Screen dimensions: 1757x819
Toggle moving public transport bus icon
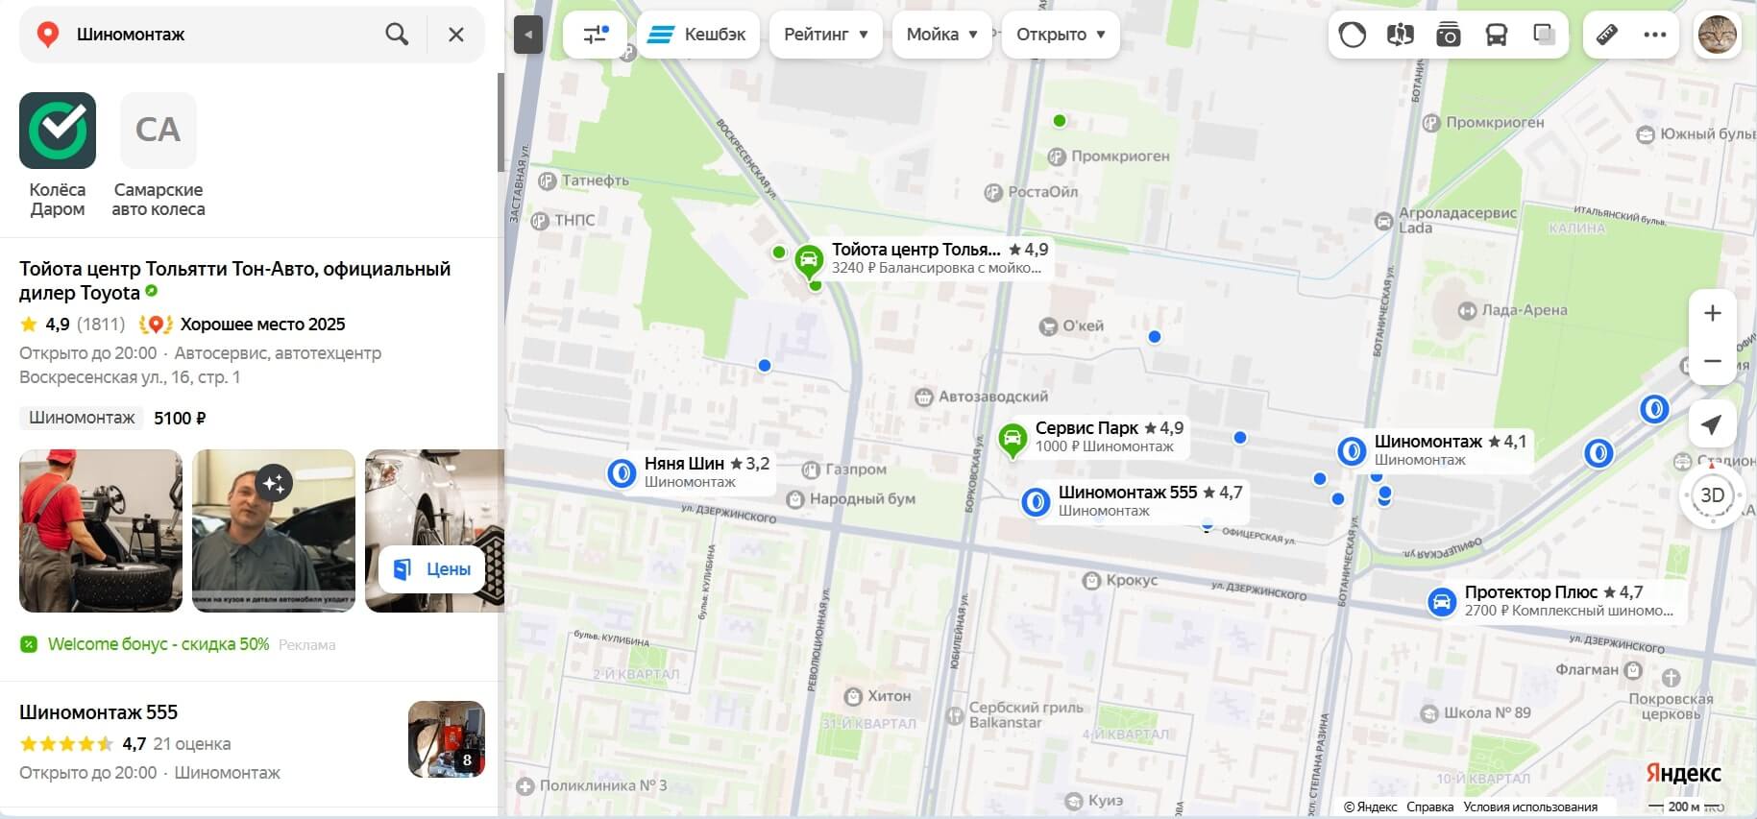point(1497,36)
